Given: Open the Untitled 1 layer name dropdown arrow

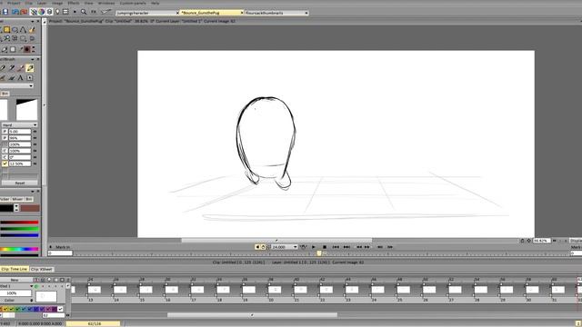Looking at the screenshot, I should pyautogui.click(x=31, y=286).
